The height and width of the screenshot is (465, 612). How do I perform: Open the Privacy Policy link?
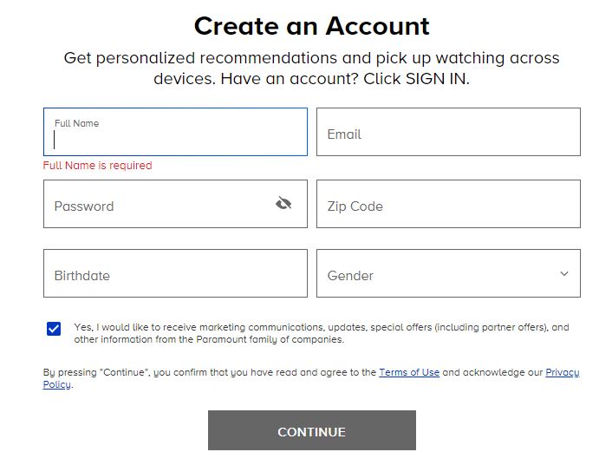click(x=562, y=372)
